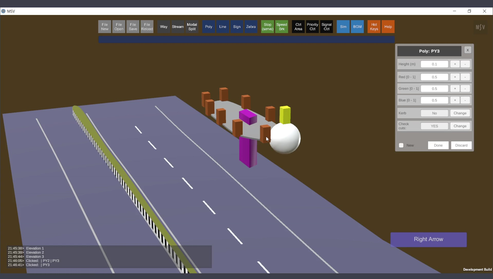The width and height of the screenshot is (493, 279).
Task: Select the Modal Split tool
Action: pyautogui.click(x=192, y=27)
